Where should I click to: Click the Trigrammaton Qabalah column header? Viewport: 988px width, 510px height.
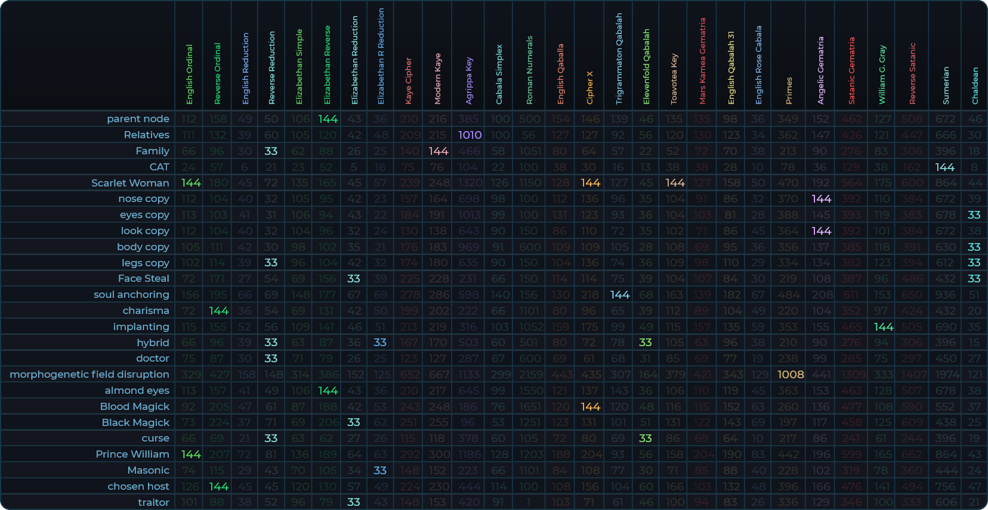(619, 59)
